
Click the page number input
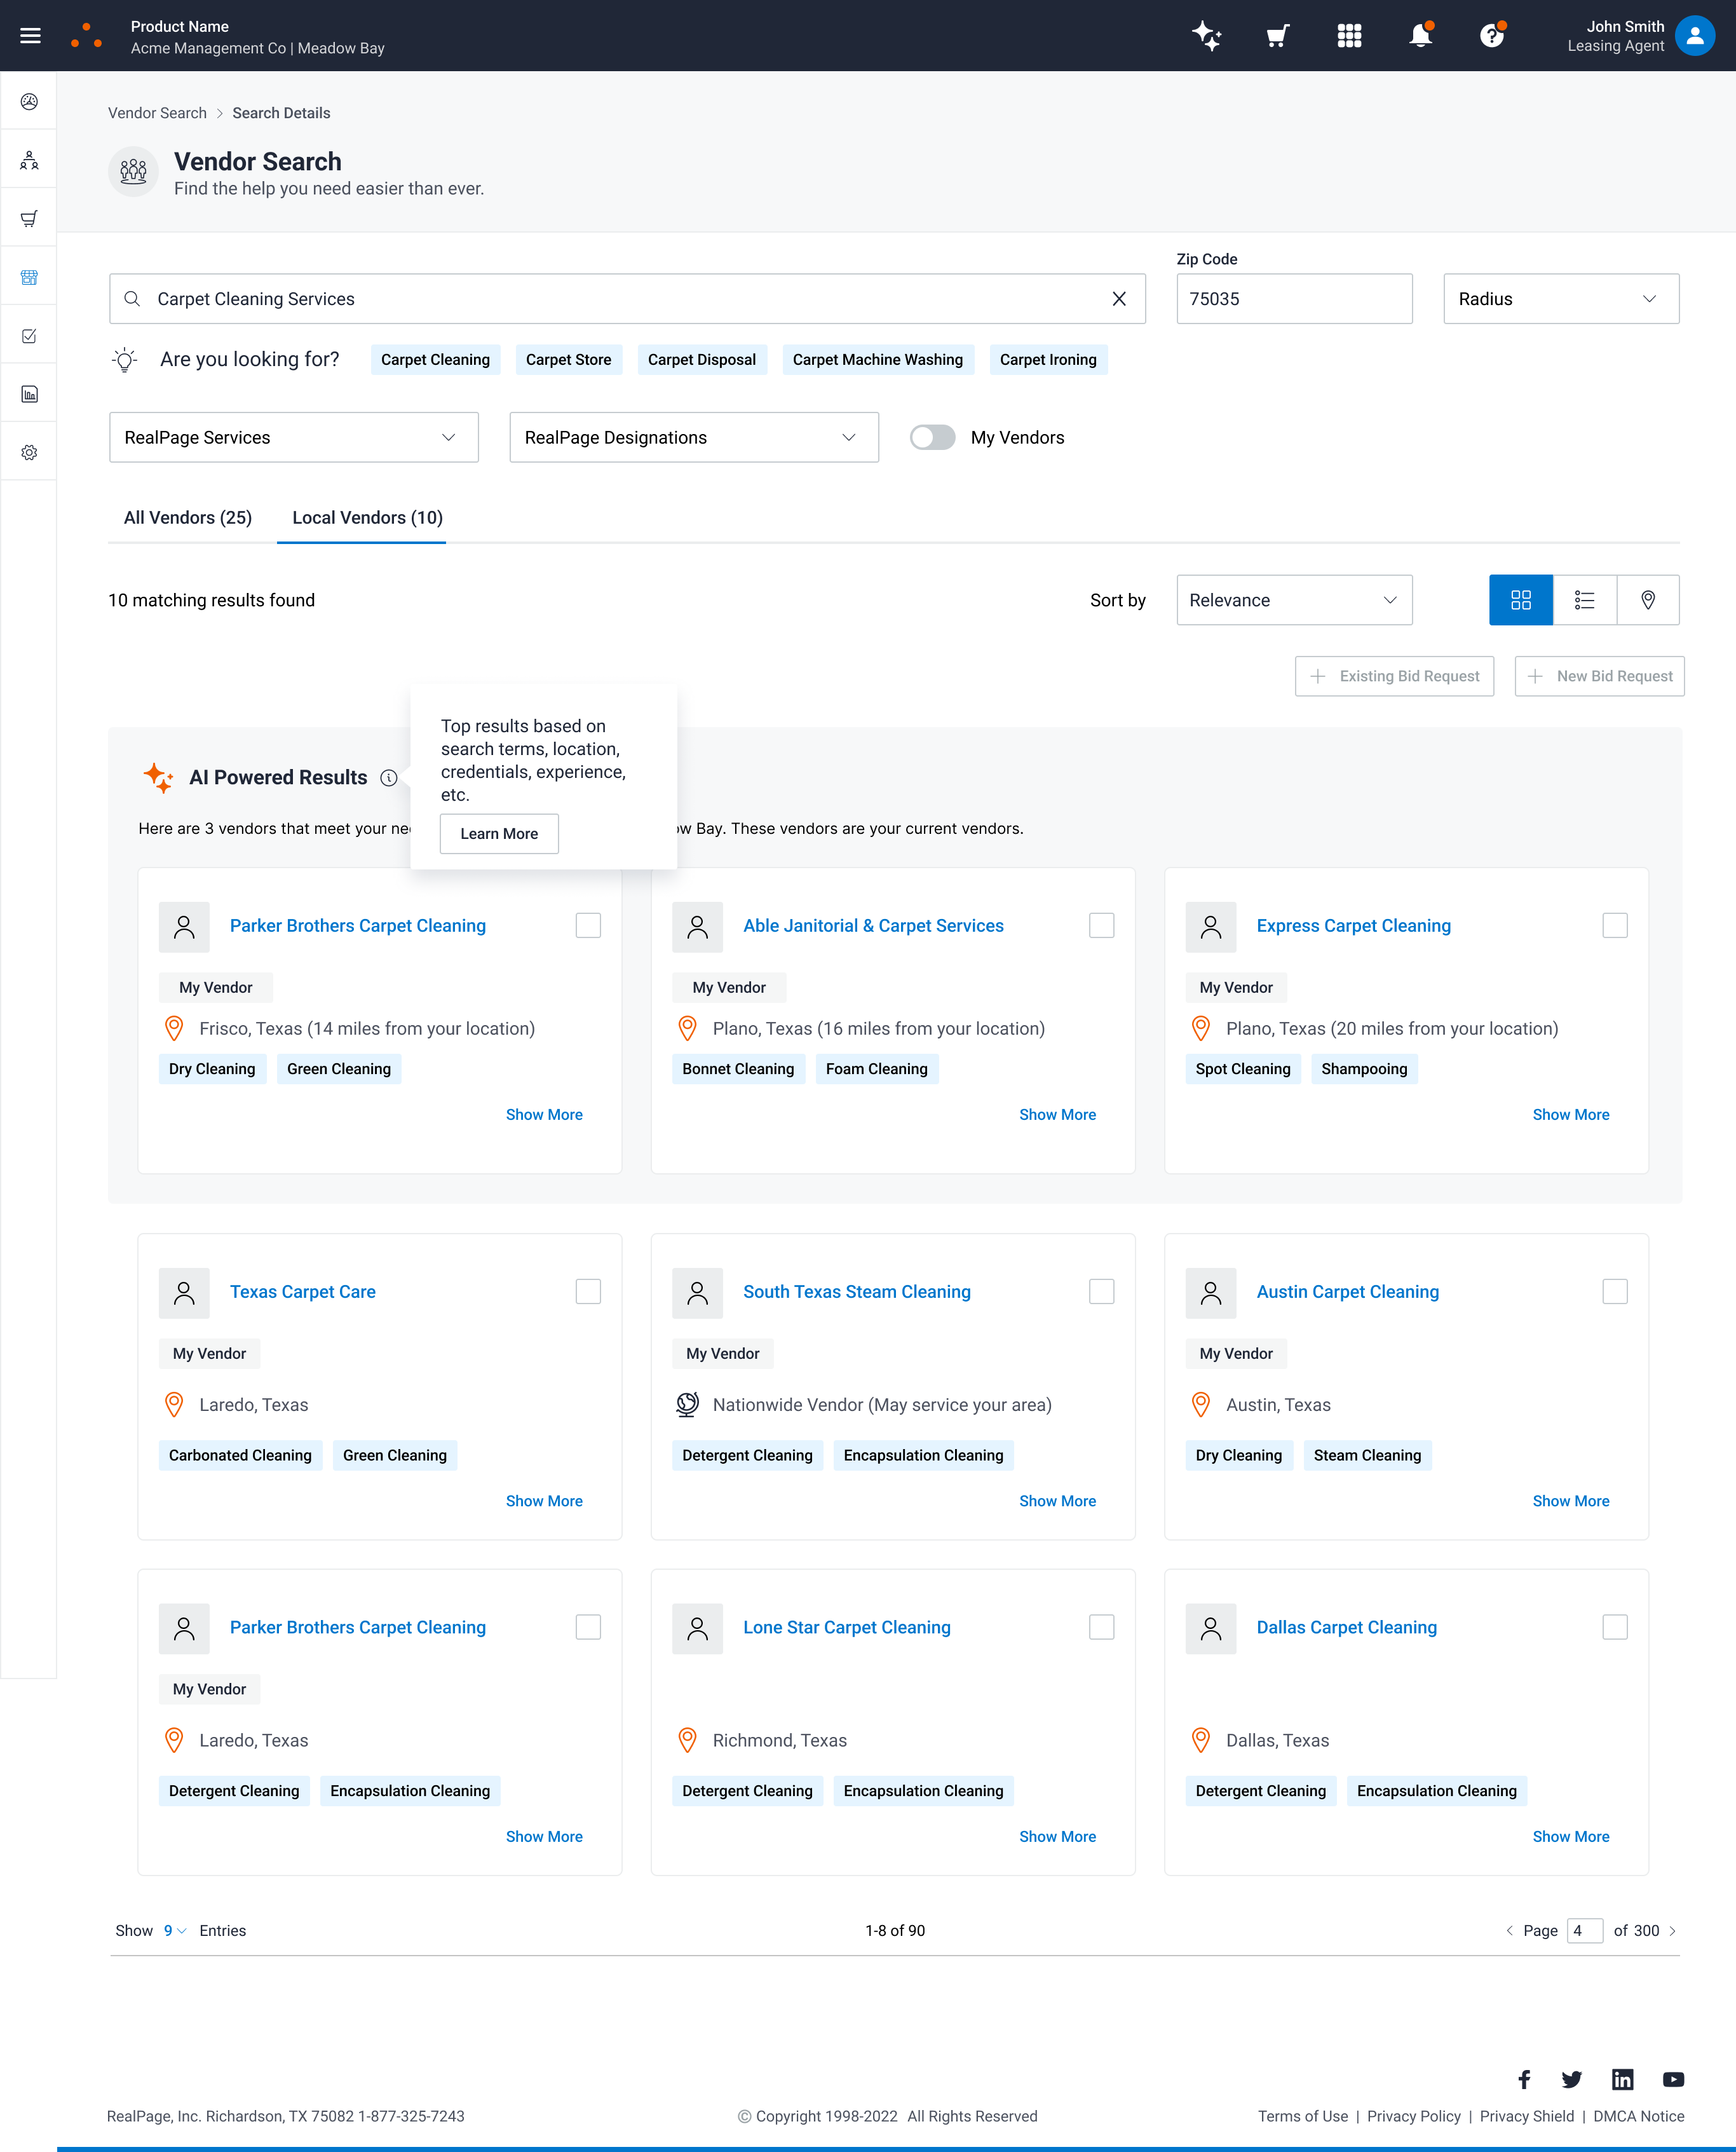(x=1584, y=1931)
